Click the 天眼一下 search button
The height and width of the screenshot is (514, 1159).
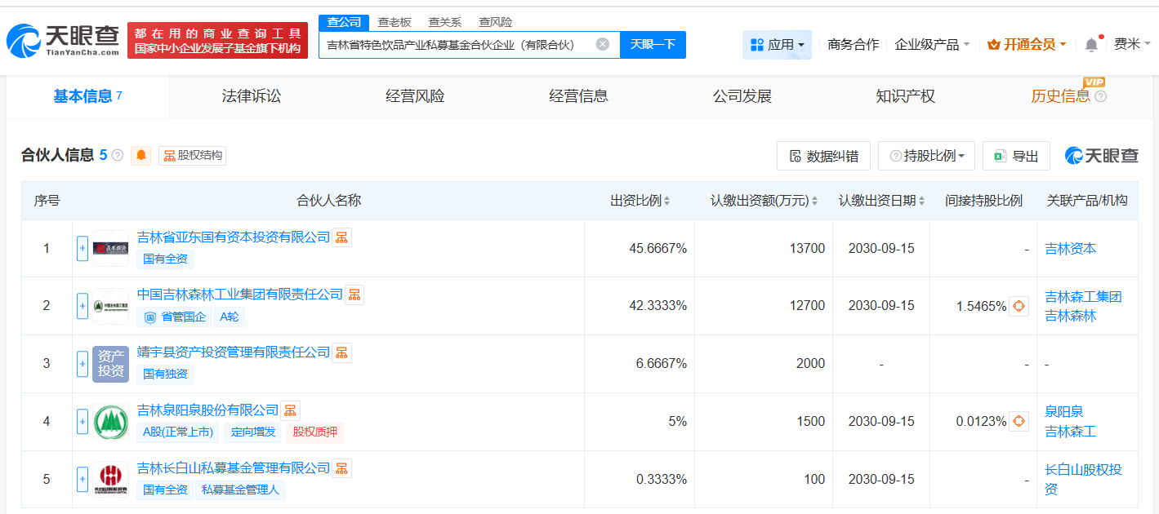click(x=653, y=45)
